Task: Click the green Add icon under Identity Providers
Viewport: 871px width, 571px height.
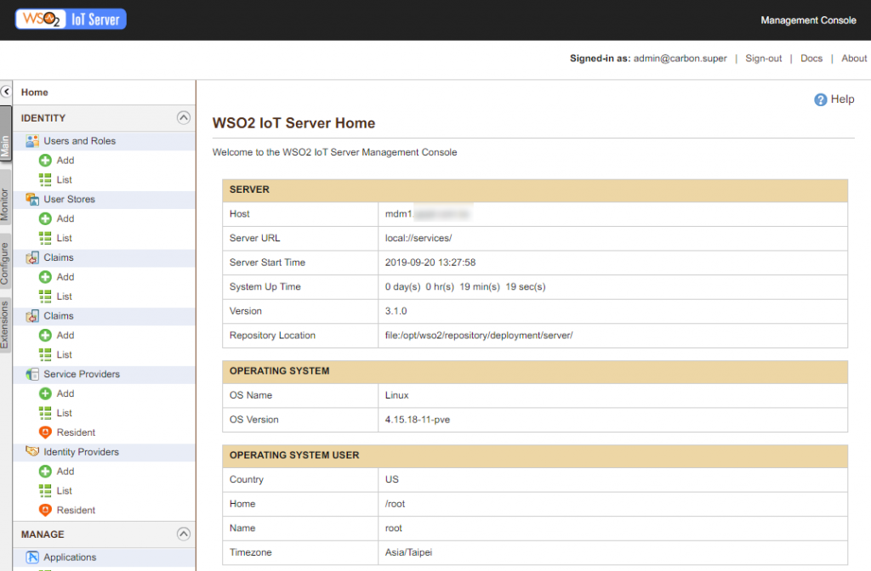Action: (x=45, y=471)
